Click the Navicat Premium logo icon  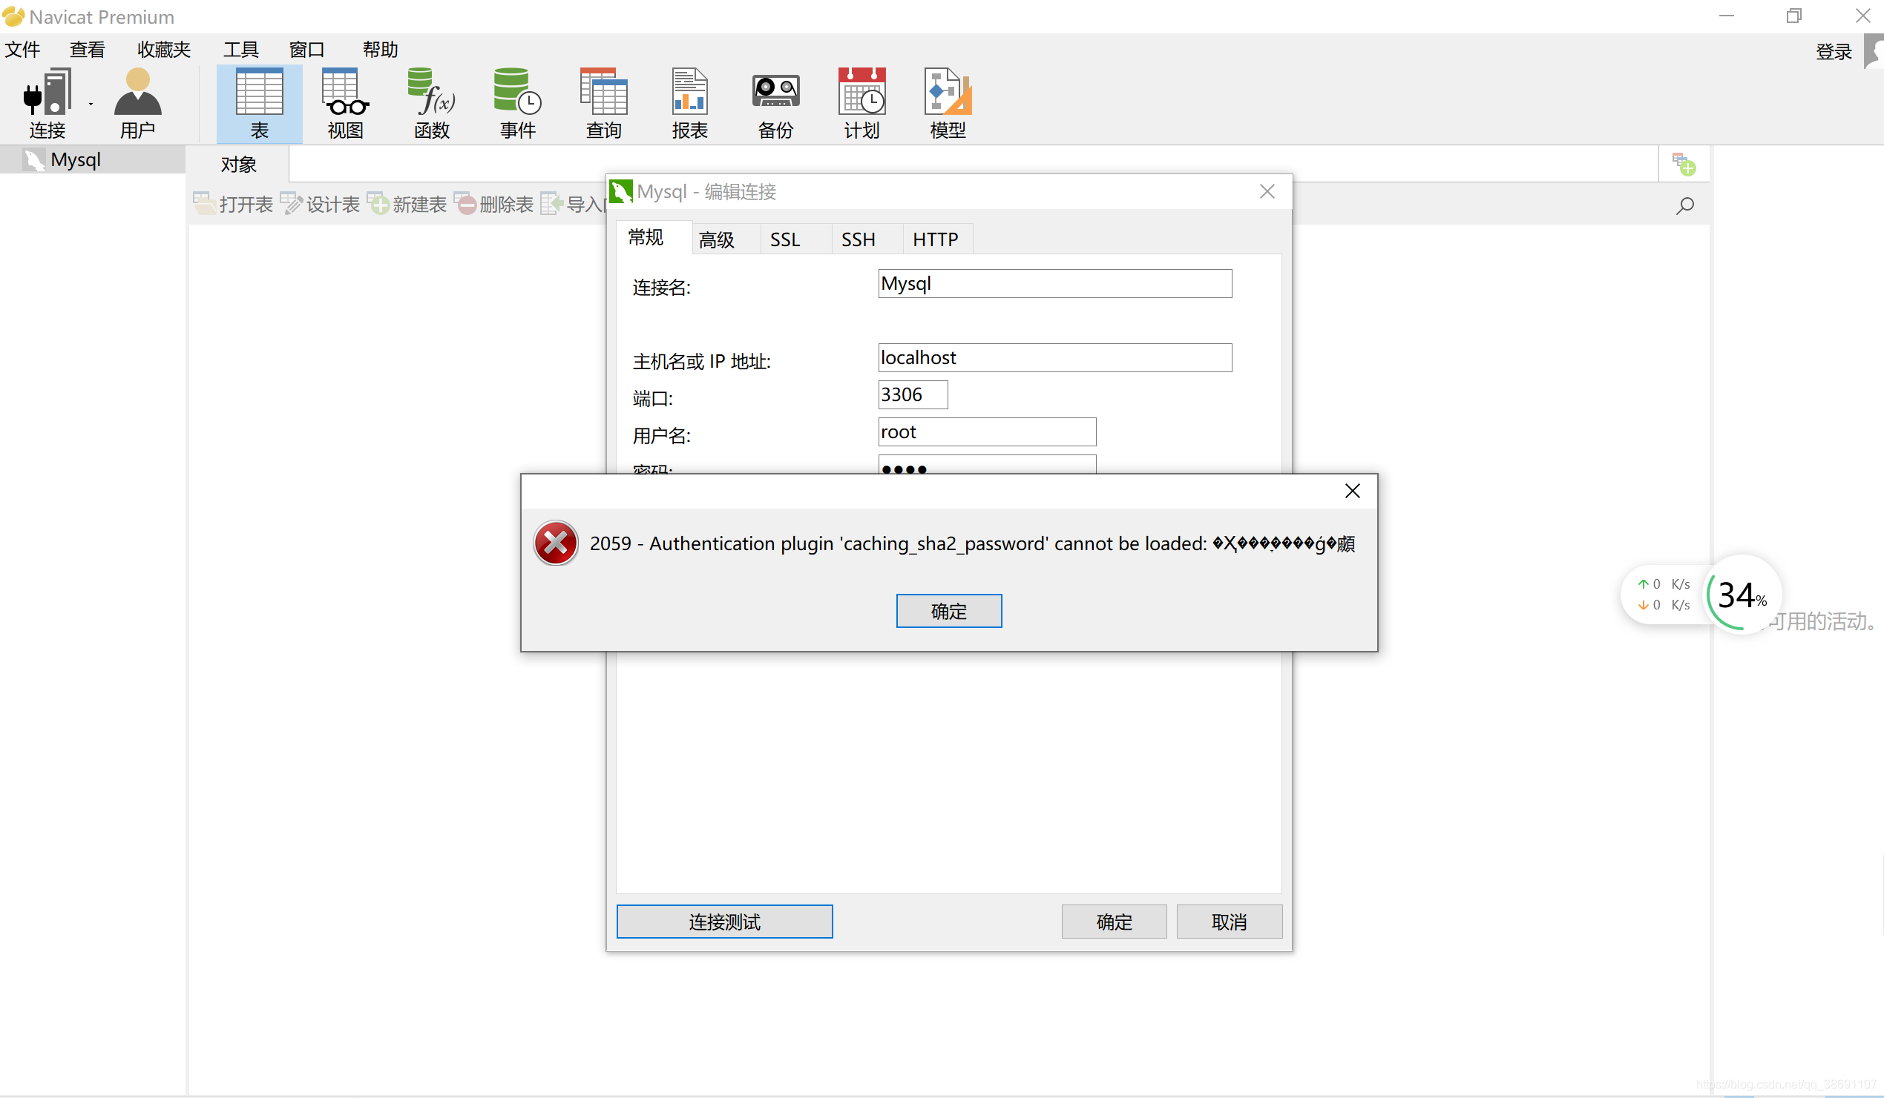point(13,16)
